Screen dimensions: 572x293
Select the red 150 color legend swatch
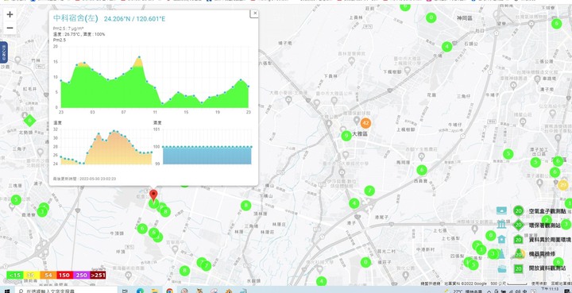[x=64, y=275]
